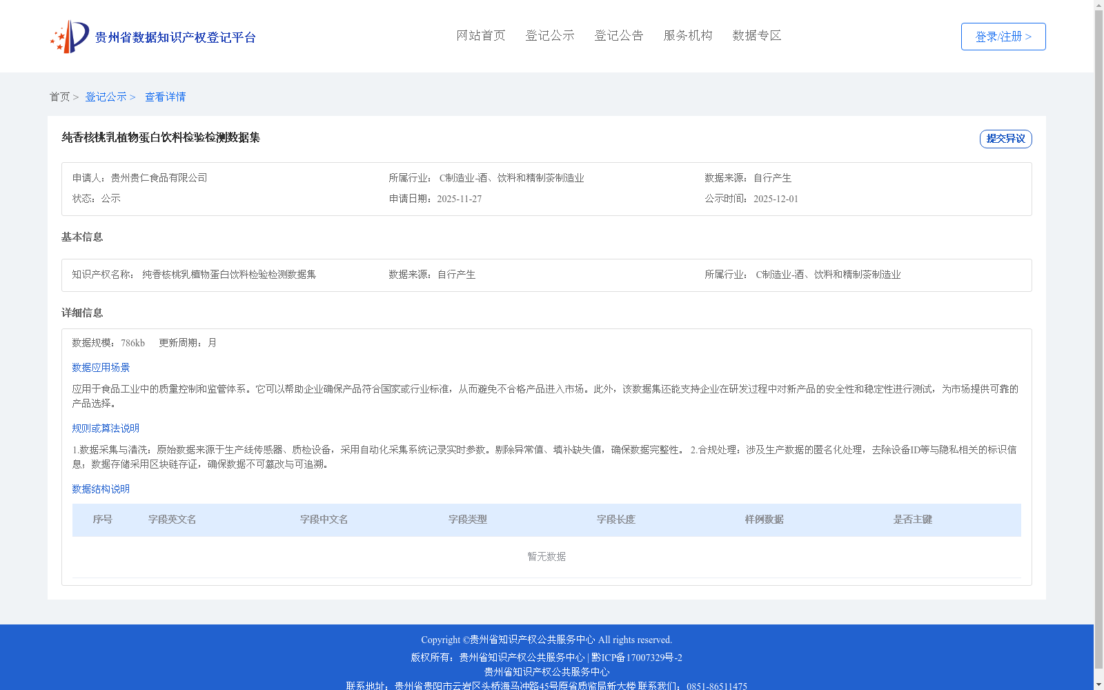Click the 登录/注册 button

click(x=1003, y=37)
